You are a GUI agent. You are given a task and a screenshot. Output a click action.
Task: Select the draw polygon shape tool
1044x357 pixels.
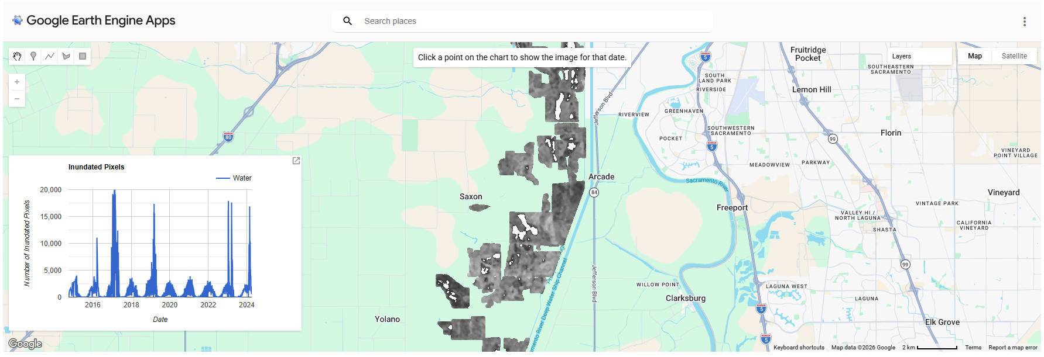click(x=66, y=56)
